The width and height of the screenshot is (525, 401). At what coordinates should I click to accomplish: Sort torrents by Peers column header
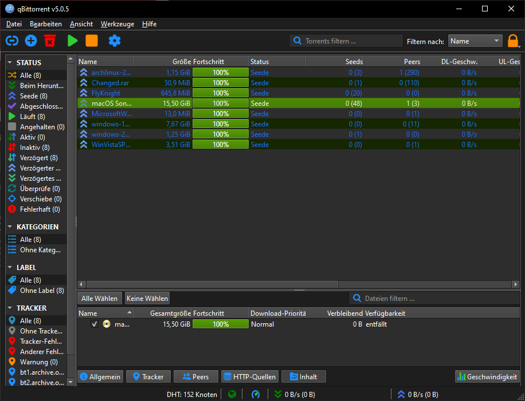tap(393, 61)
